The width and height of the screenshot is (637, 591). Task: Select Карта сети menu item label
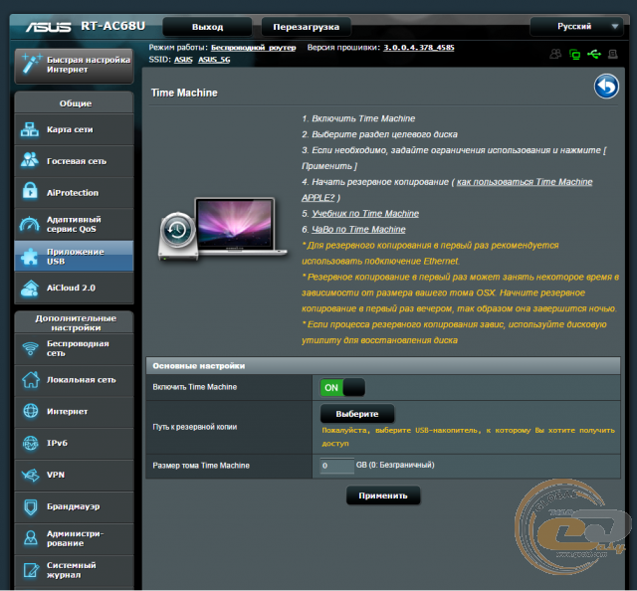(x=70, y=129)
